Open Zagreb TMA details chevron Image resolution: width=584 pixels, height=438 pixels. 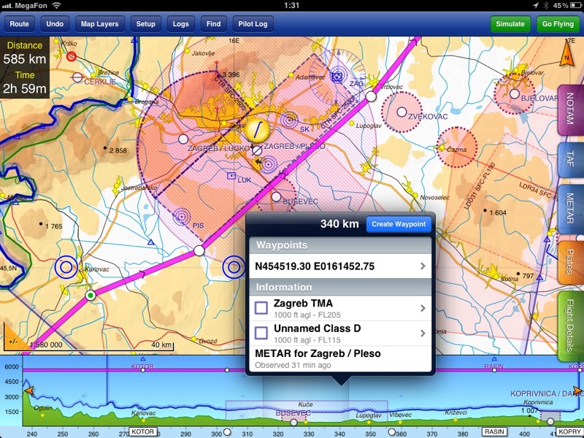coord(423,308)
